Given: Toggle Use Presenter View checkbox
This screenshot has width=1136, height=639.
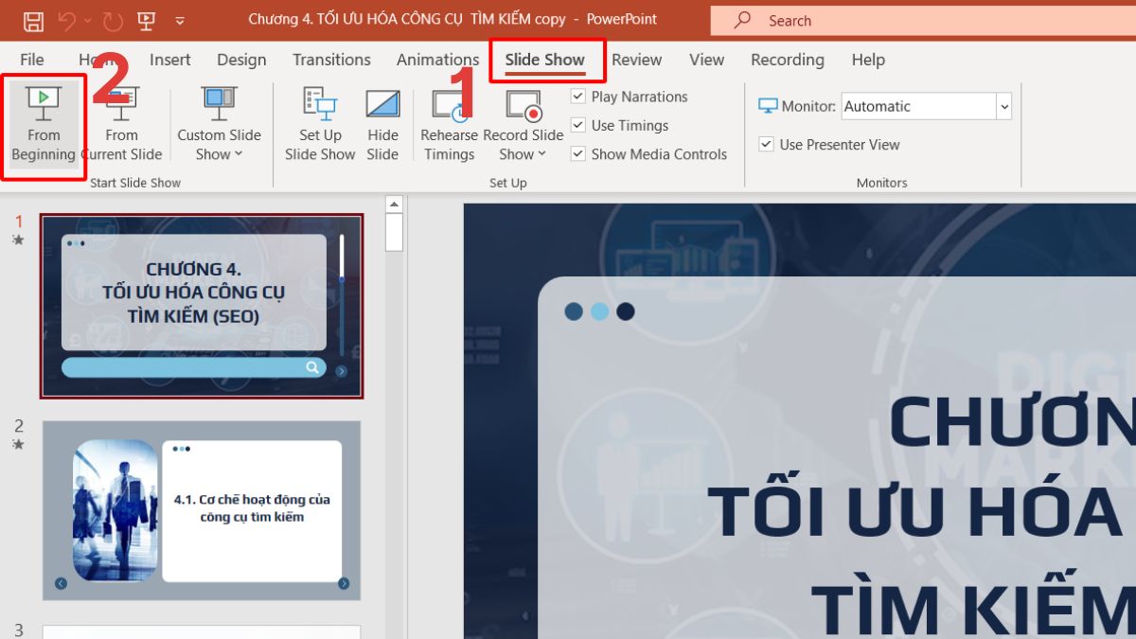Looking at the screenshot, I should coord(766,145).
